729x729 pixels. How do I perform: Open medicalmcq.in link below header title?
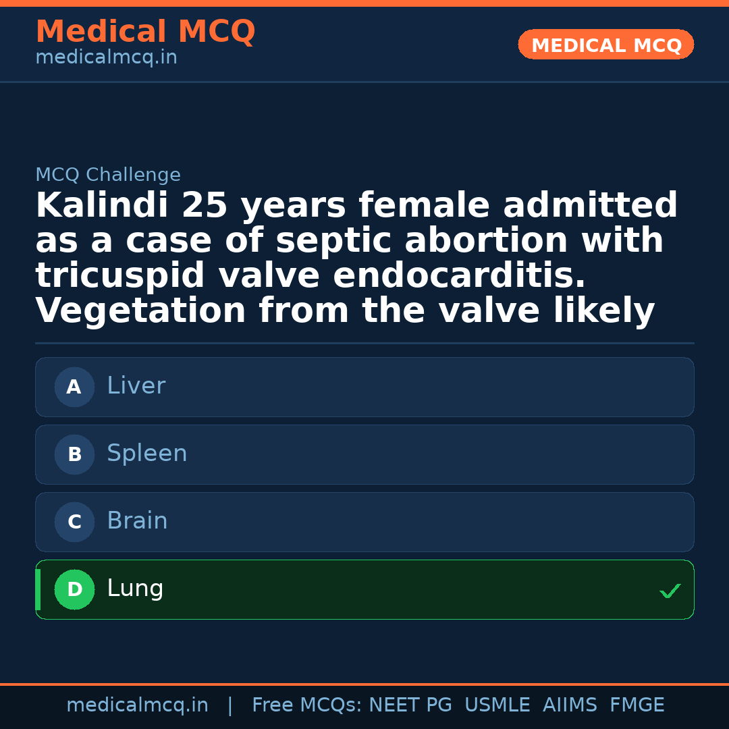(x=106, y=58)
